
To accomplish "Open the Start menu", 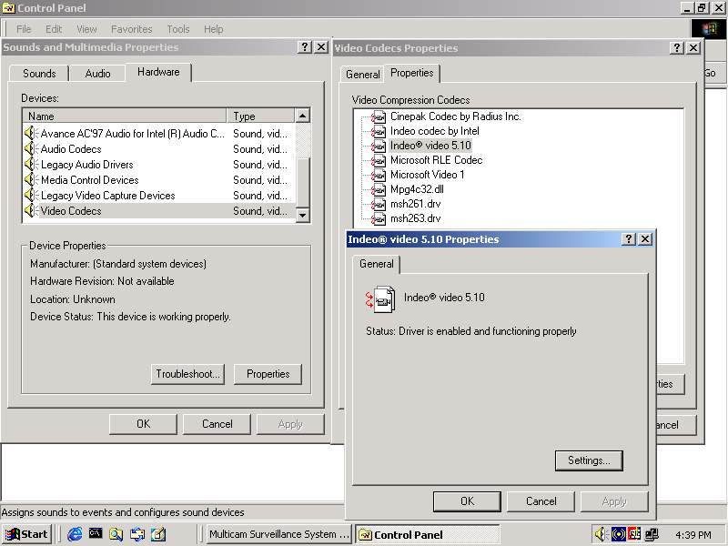I will click(26, 534).
